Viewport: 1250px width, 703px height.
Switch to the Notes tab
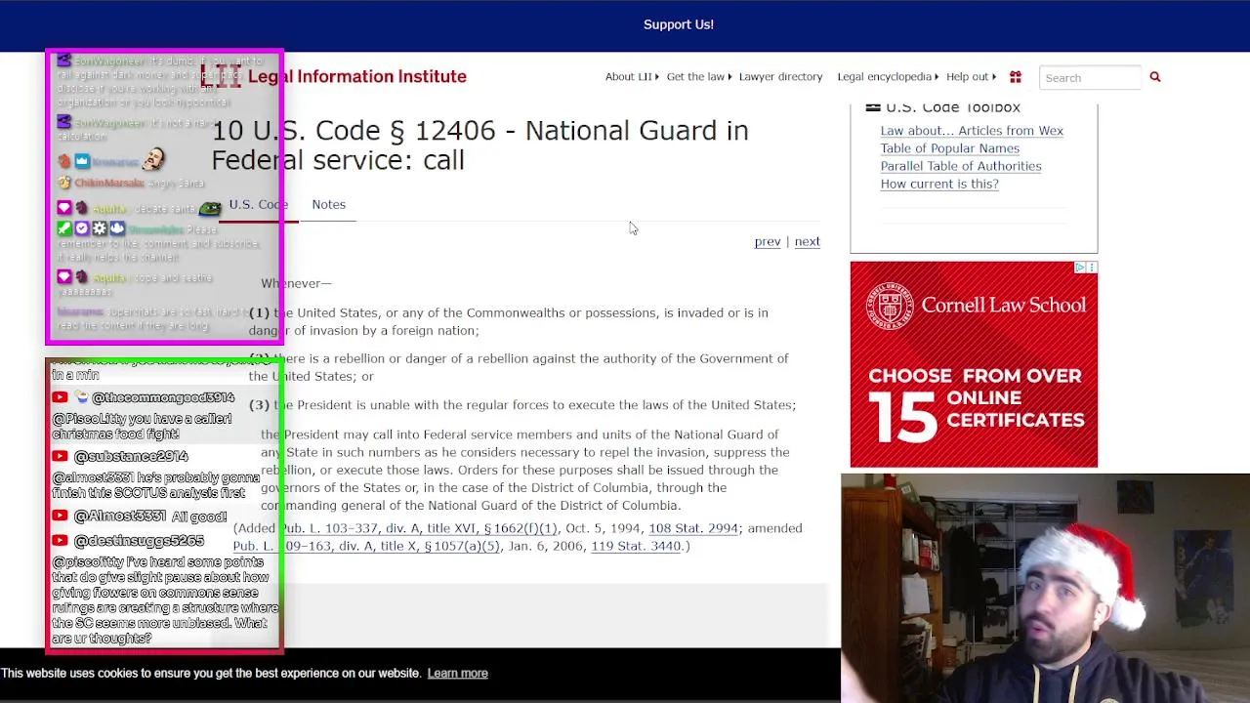[x=329, y=204]
